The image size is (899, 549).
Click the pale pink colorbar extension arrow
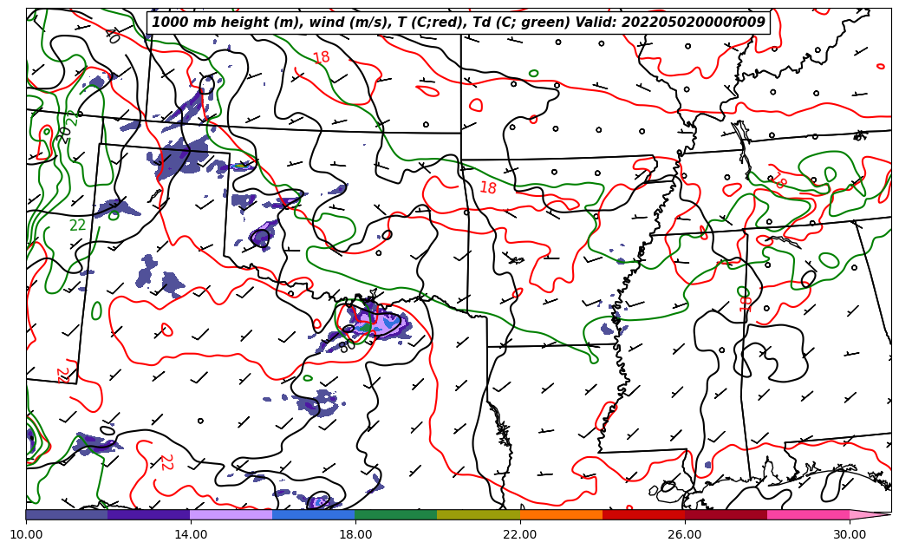(x=870, y=514)
